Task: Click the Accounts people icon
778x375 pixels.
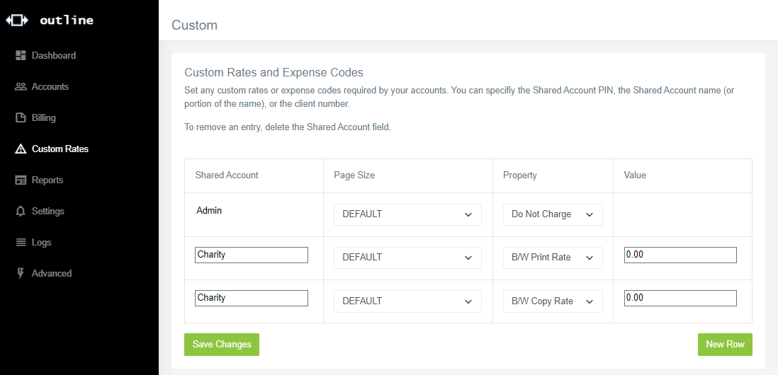Action: click(x=21, y=86)
